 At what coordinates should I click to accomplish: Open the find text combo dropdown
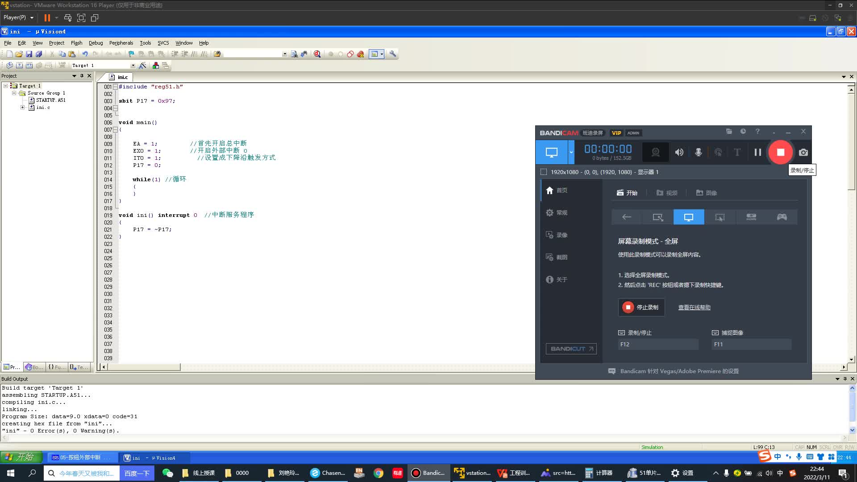pos(284,54)
